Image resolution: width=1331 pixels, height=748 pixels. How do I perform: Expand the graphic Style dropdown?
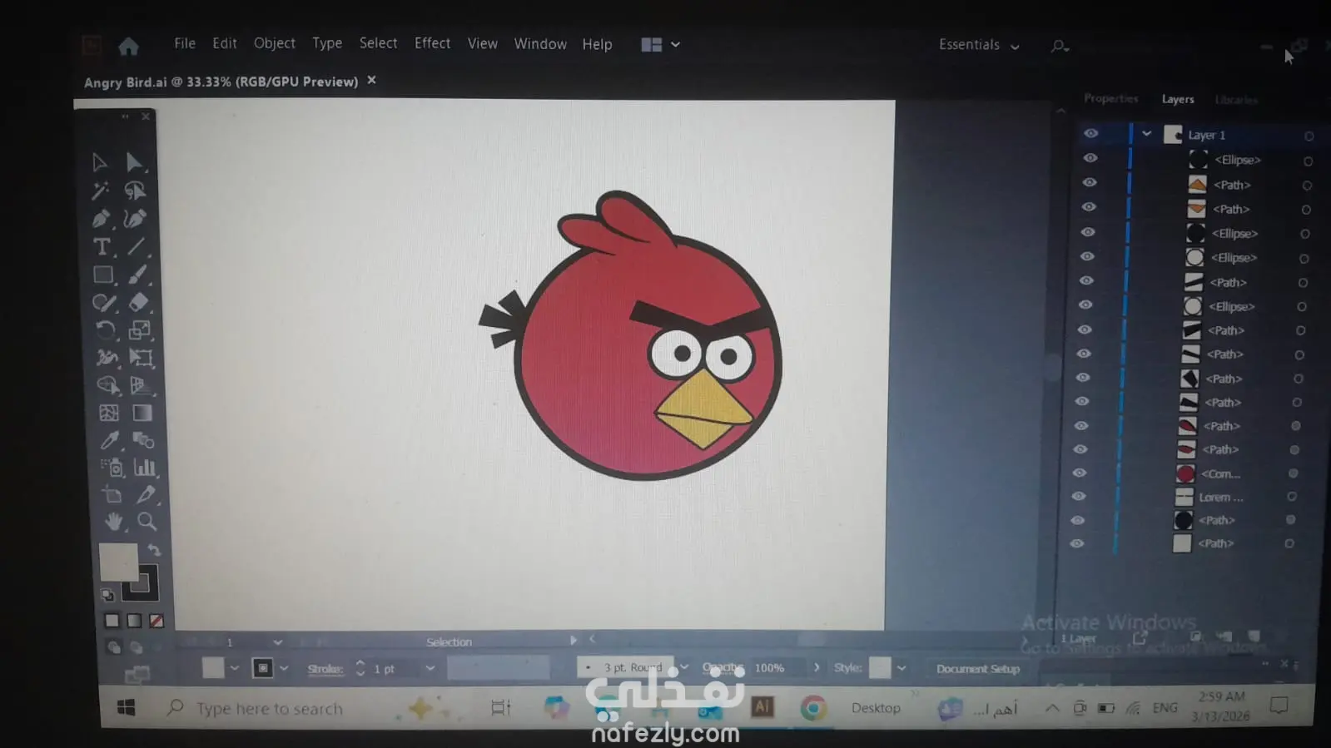tap(901, 668)
